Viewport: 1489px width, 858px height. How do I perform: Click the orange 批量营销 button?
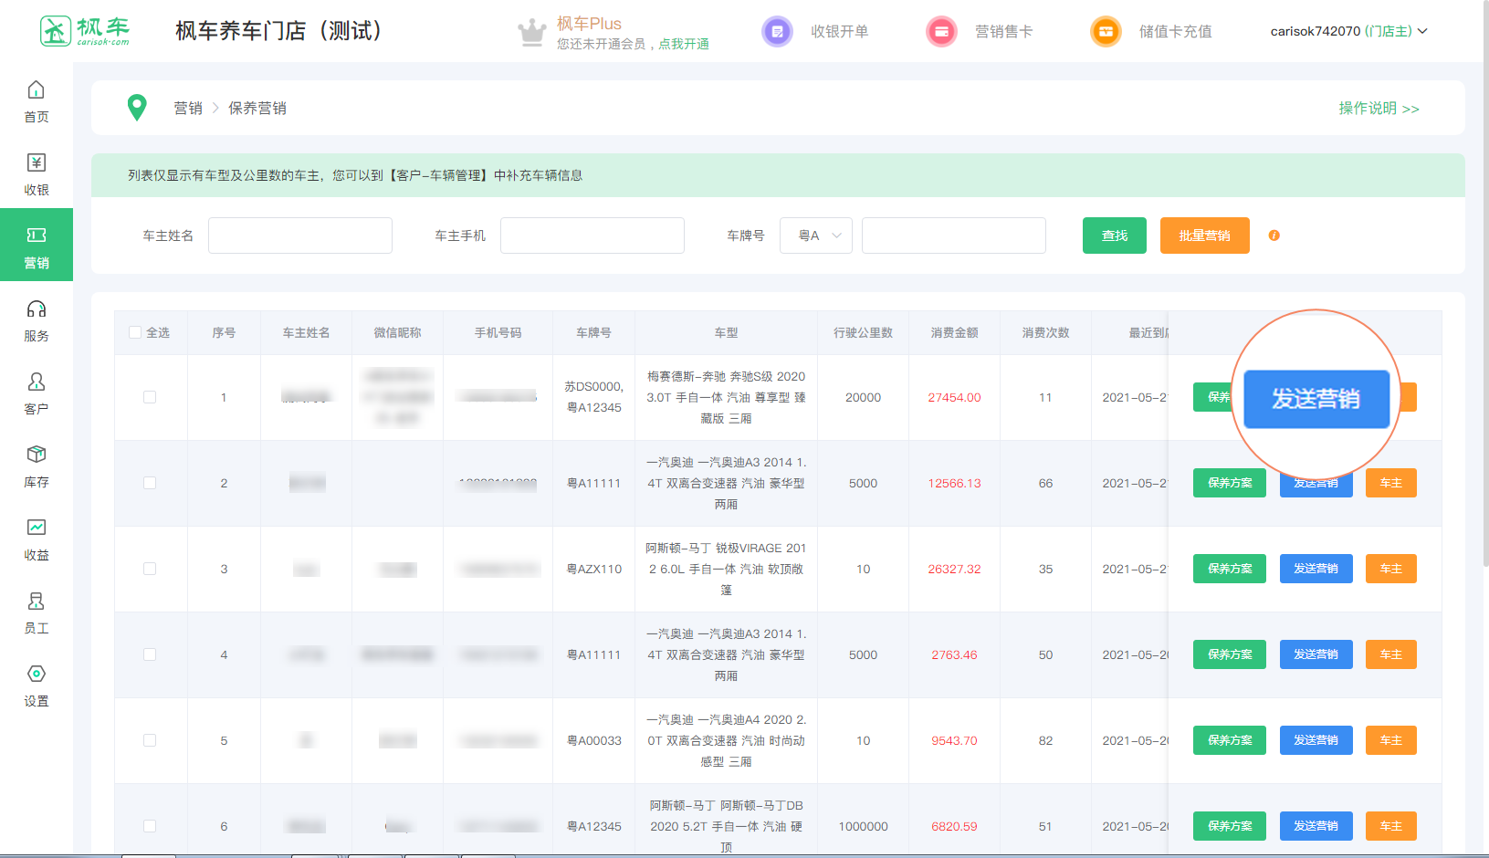click(1204, 235)
